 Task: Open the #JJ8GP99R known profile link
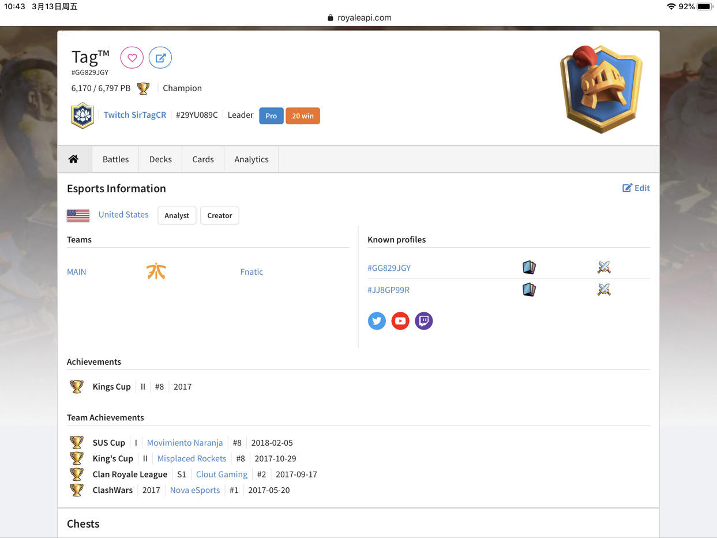tap(389, 290)
